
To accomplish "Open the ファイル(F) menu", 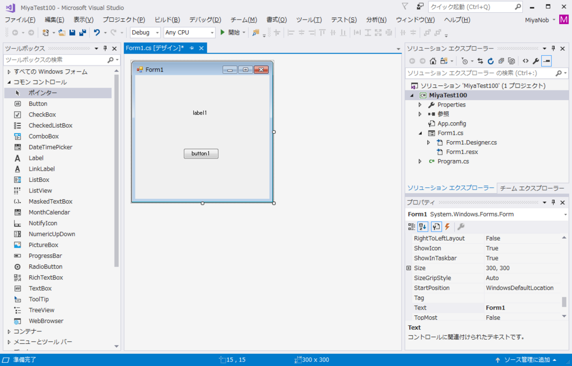I will tap(20, 20).
